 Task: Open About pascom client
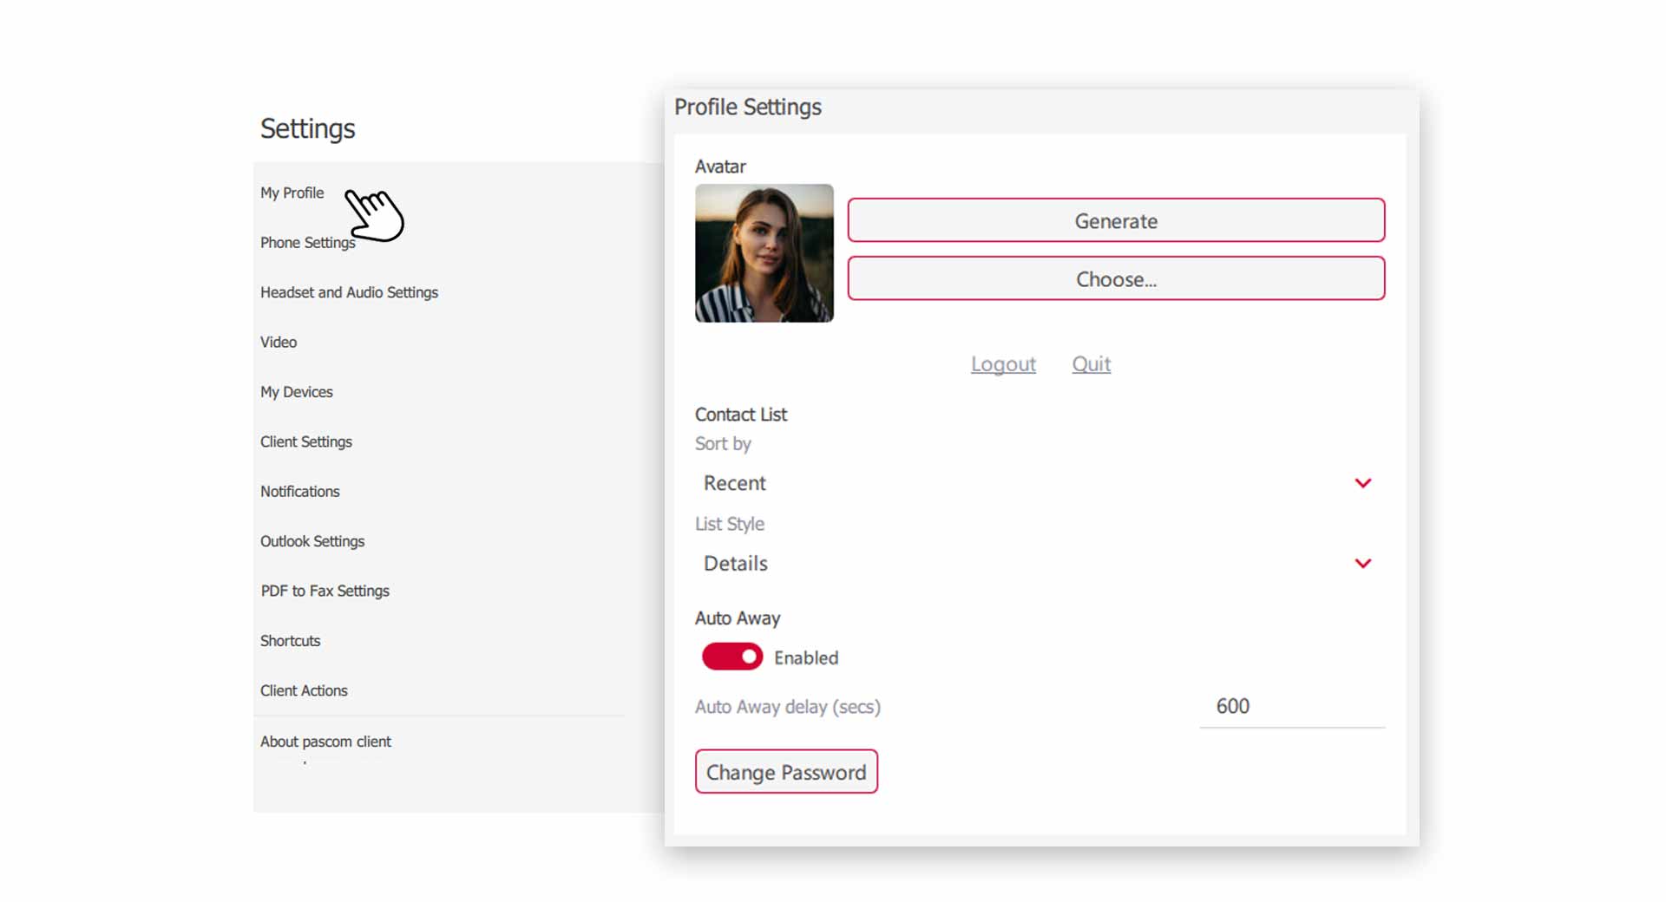tap(325, 742)
